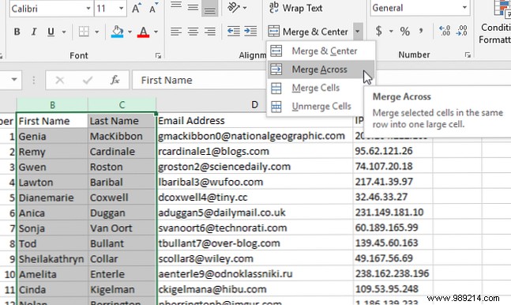Select cell groston2@sciencedaily.com
This screenshot has width=511, height=305.
coord(255,167)
